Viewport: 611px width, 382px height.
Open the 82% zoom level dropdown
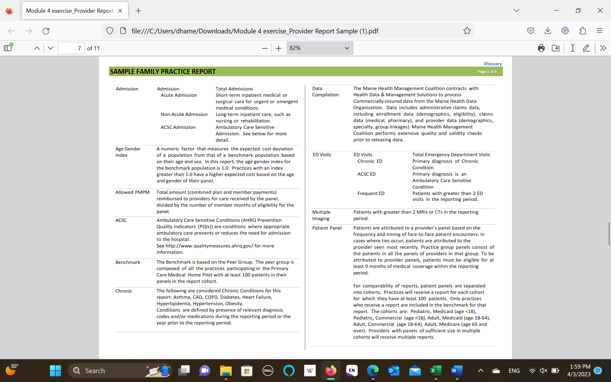pyautogui.click(x=320, y=48)
